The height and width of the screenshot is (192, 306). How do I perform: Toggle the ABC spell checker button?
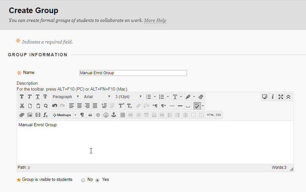(197, 106)
